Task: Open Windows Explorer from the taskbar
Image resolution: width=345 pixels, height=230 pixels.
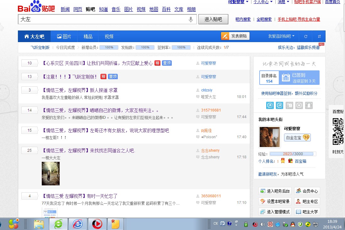Action: pos(39,224)
